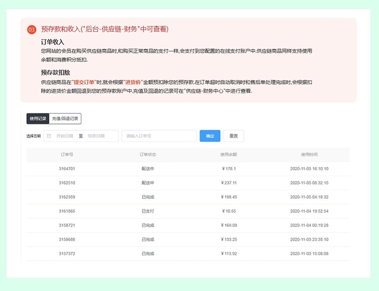Click the 重置 reset button

click(234, 136)
